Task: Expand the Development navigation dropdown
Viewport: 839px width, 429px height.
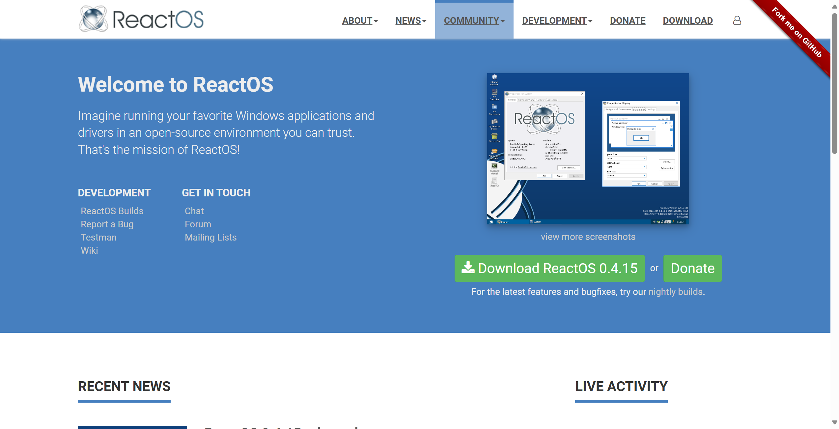Action: pyautogui.click(x=557, y=20)
